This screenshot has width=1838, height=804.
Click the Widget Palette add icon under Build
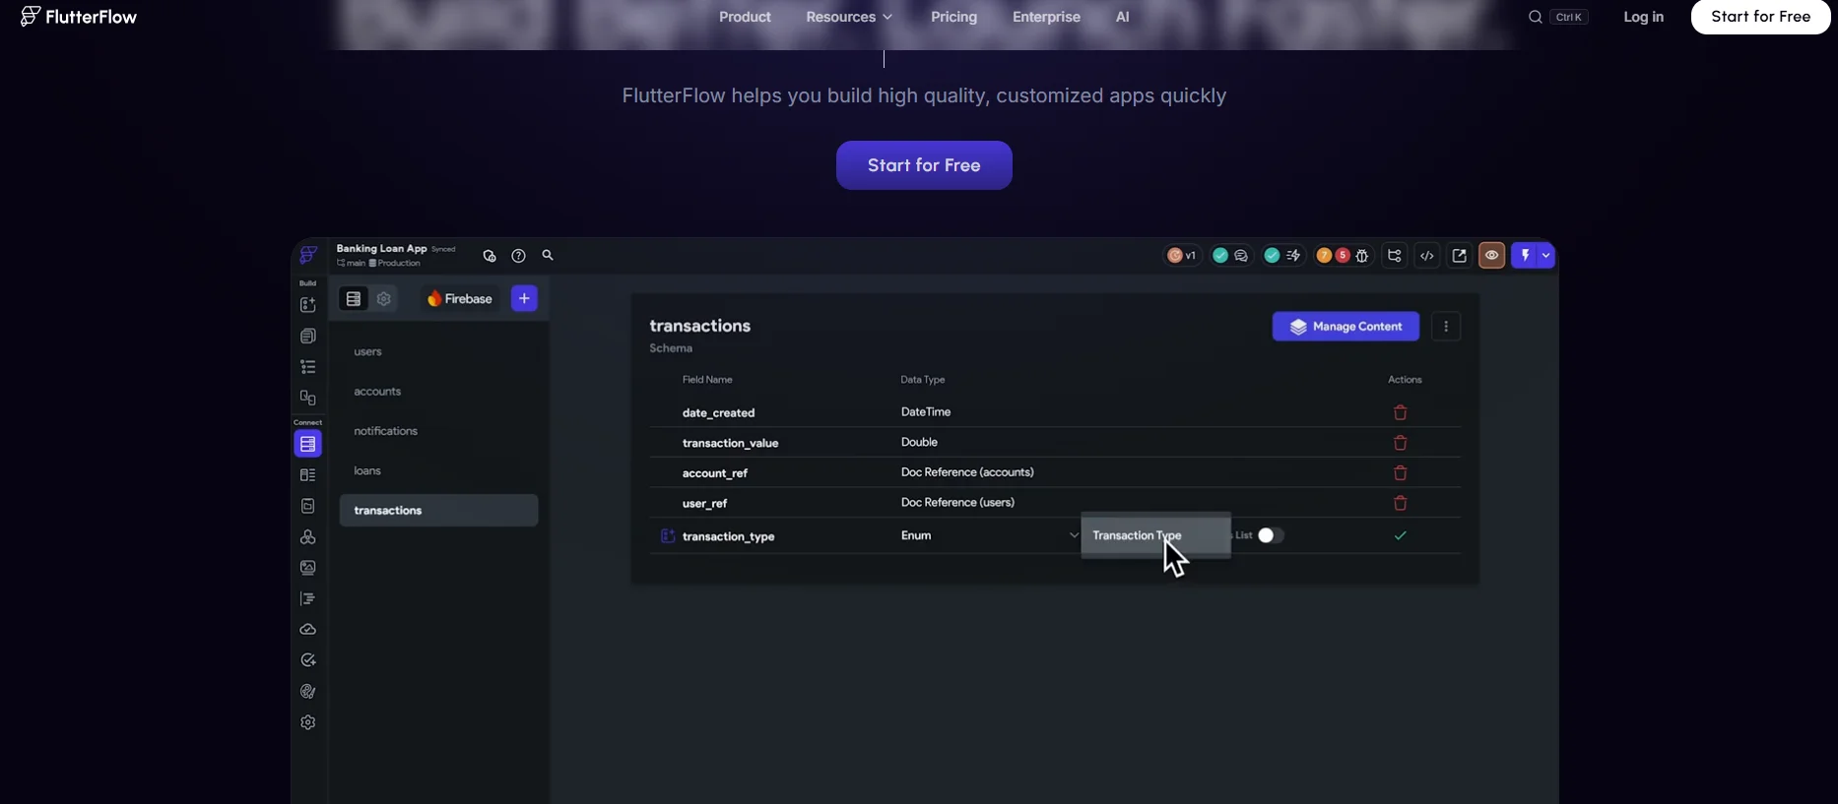pyautogui.click(x=308, y=305)
